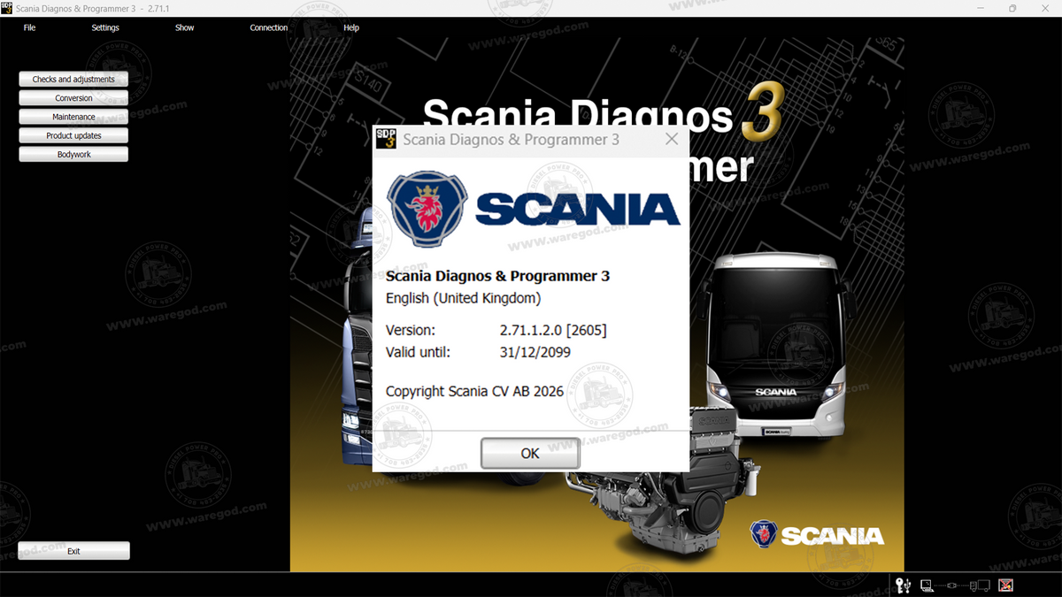Close the Scania Diagnos & Programmer 3 dialog
This screenshot has width=1062, height=597.
pyautogui.click(x=672, y=139)
